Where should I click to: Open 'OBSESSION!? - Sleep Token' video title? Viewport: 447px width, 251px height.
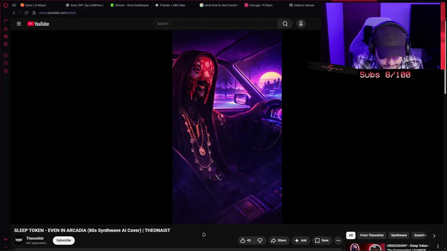[x=408, y=247]
